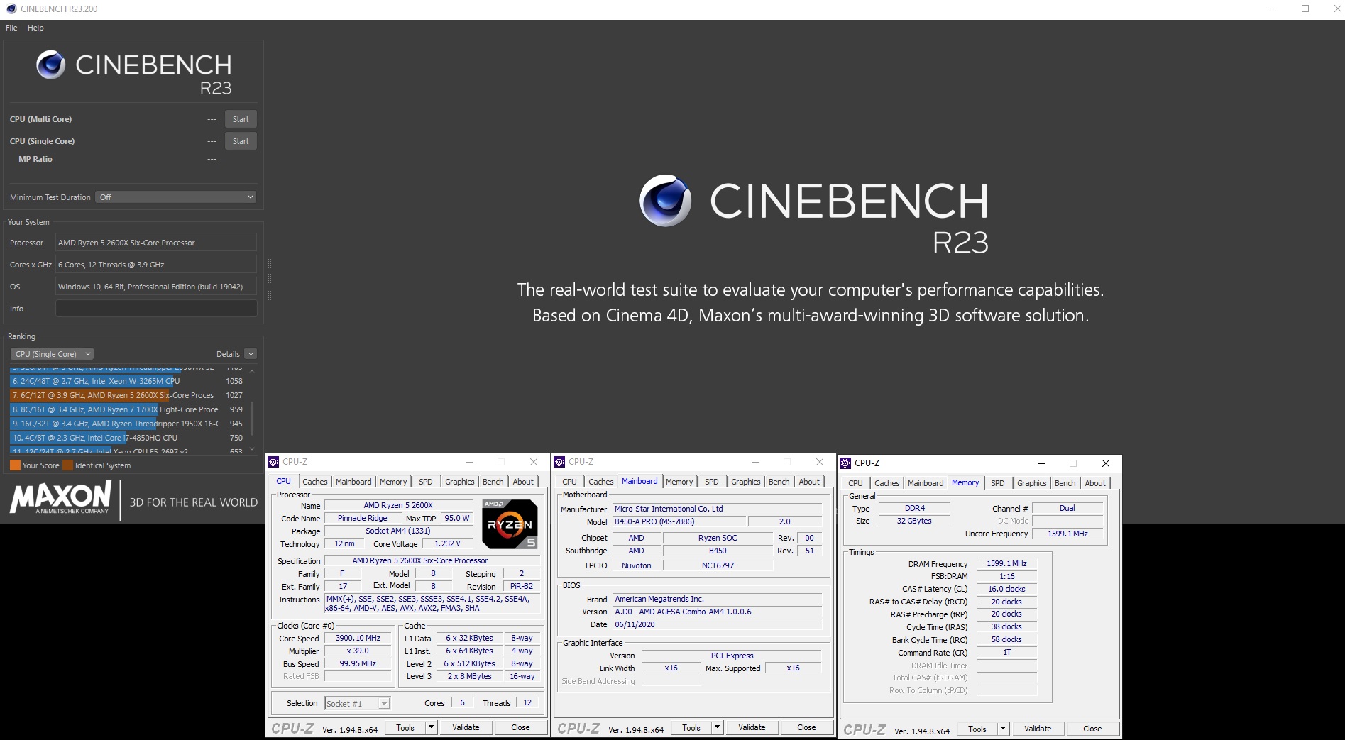This screenshot has width=1345, height=740.
Task: Open the SPD tab in Memory CPU-Z window
Action: click(x=998, y=483)
